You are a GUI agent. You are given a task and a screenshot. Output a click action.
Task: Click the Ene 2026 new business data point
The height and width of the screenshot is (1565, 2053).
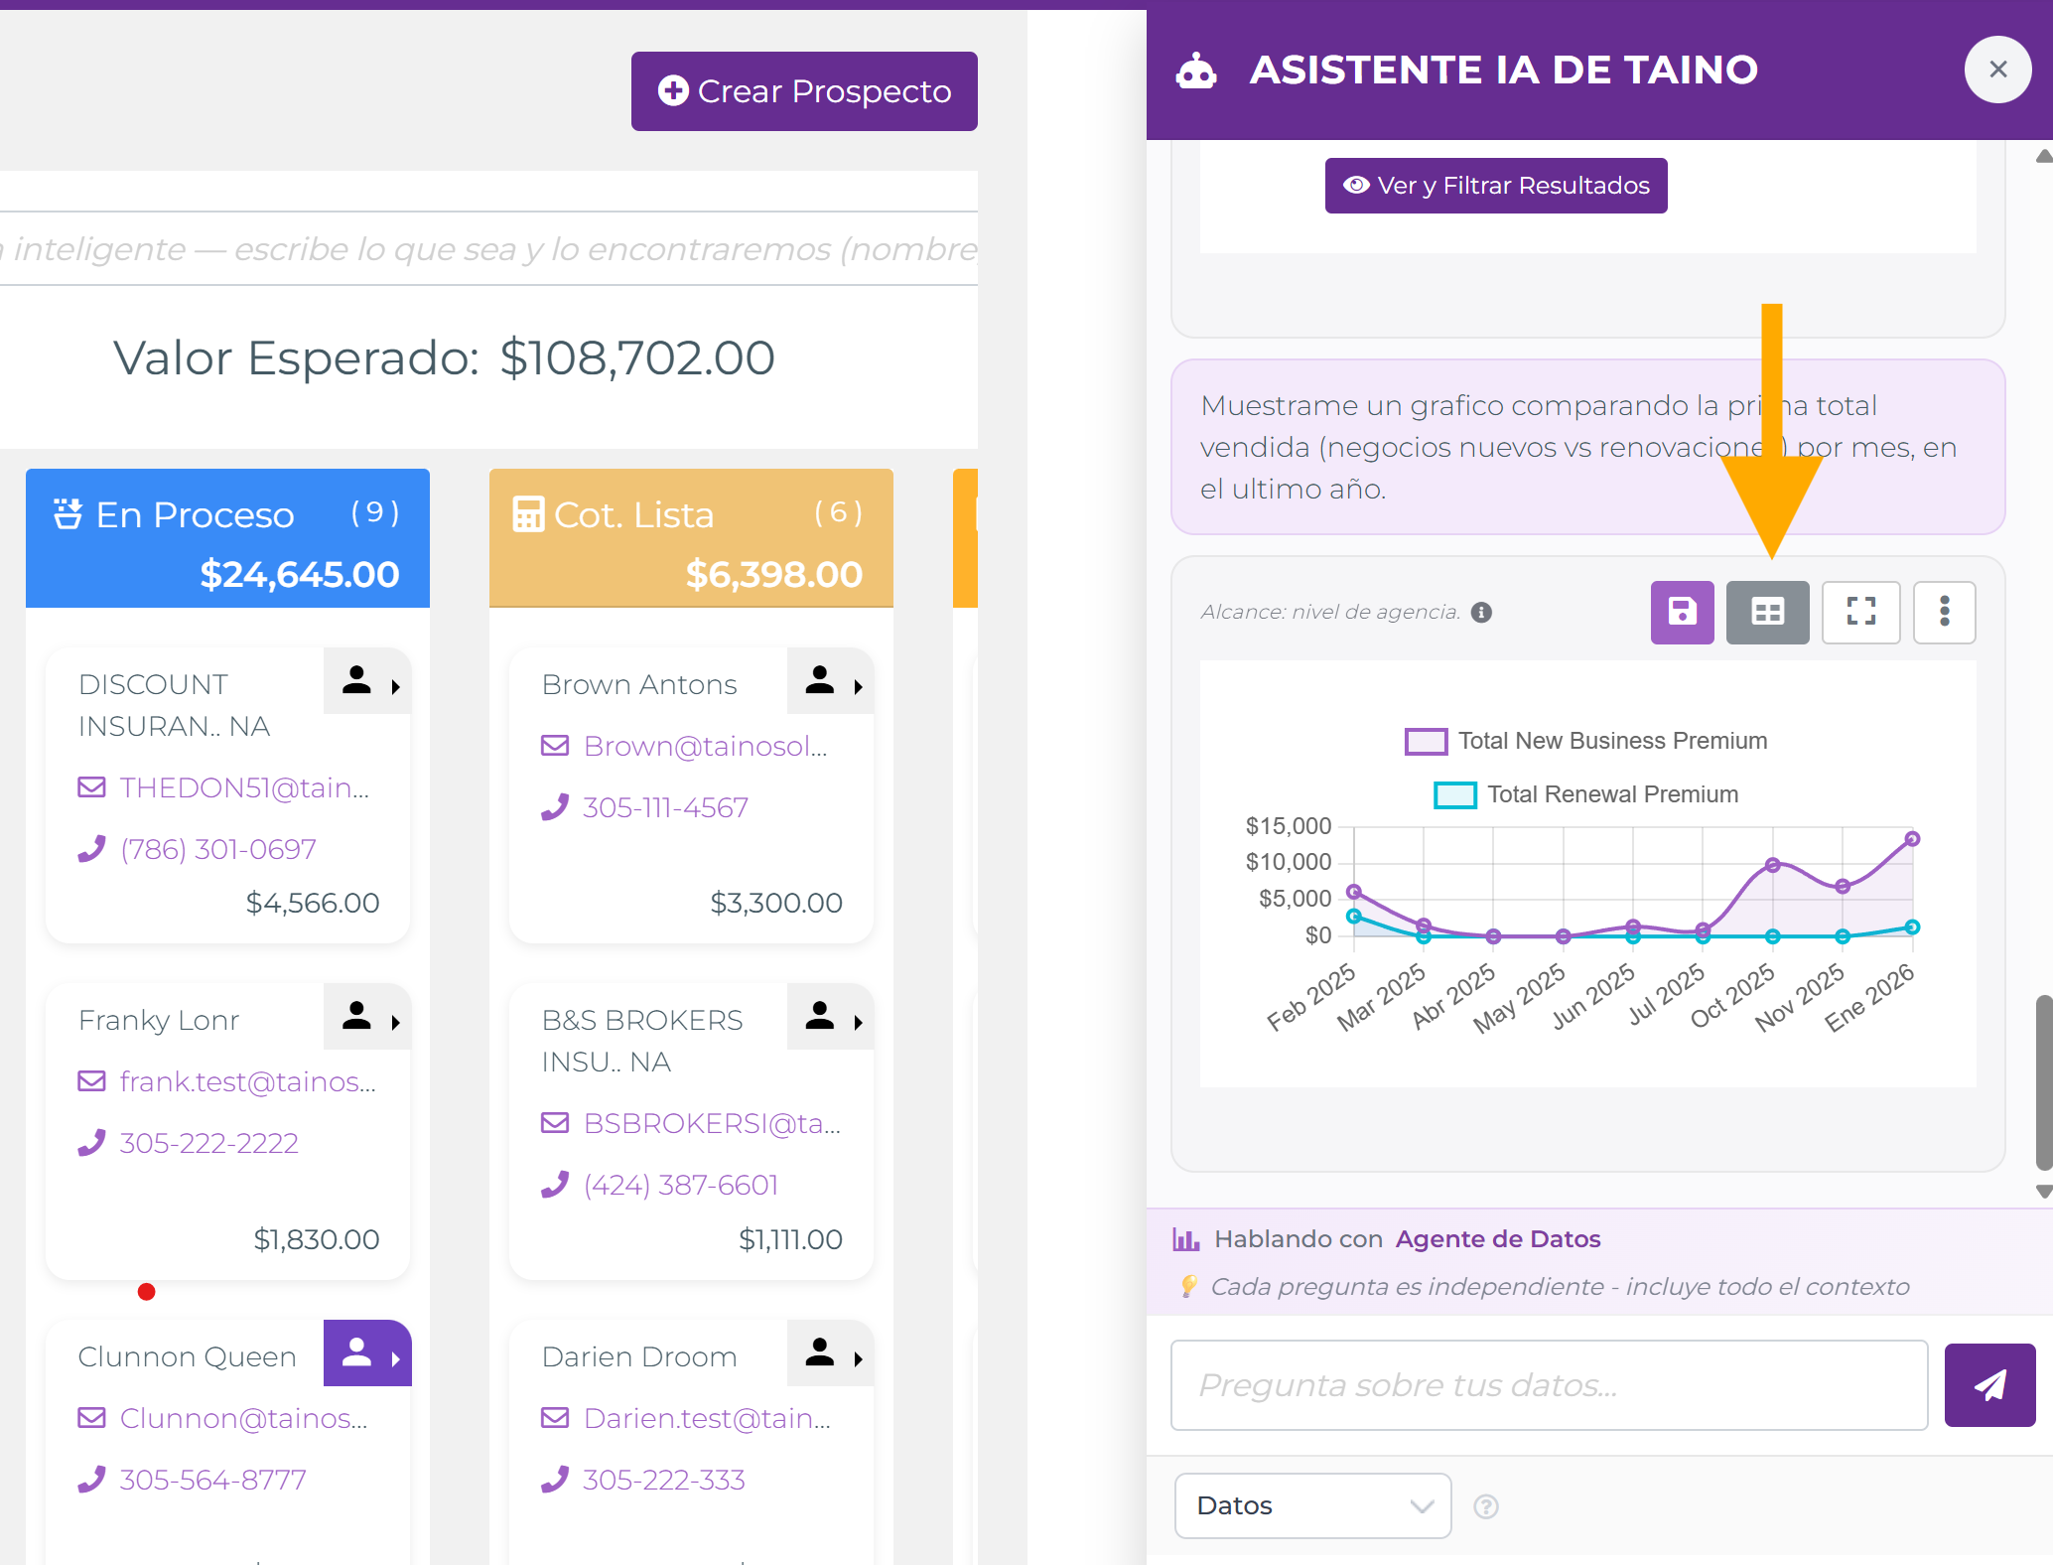[1912, 839]
